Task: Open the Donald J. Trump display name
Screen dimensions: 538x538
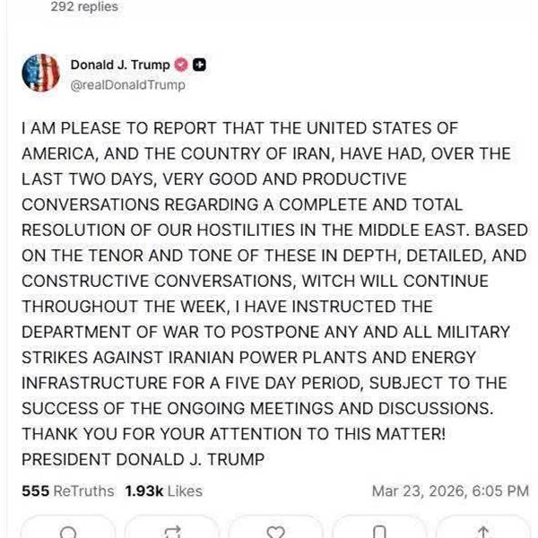Action: coord(119,65)
